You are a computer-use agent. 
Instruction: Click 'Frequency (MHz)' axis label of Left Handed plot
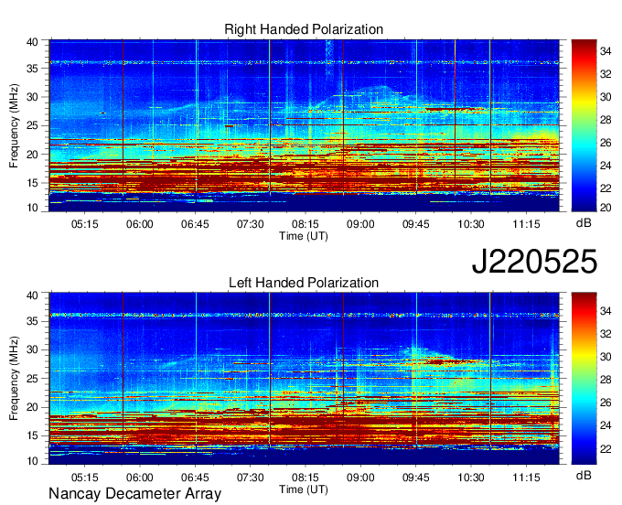[14, 379]
